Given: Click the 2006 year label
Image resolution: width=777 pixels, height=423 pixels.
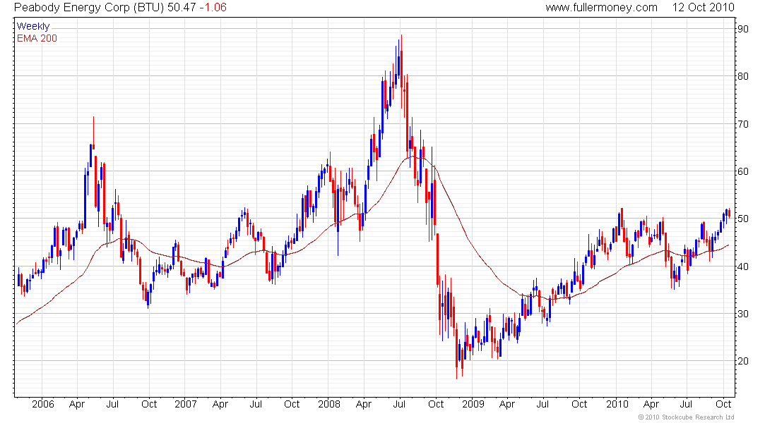Looking at the screenshot, I should (x=42, y=404).
